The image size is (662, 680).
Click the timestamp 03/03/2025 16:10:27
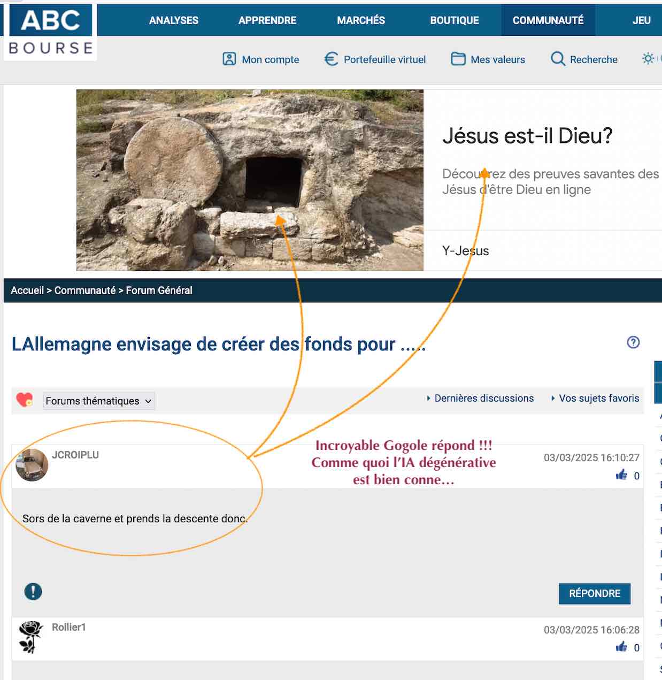pos(591,457)
